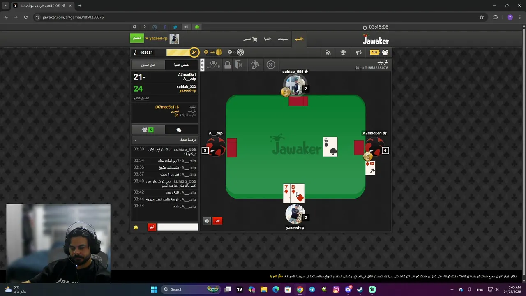
Task: Switch to الدق السابق previous round tab
Action: point(148,65)
